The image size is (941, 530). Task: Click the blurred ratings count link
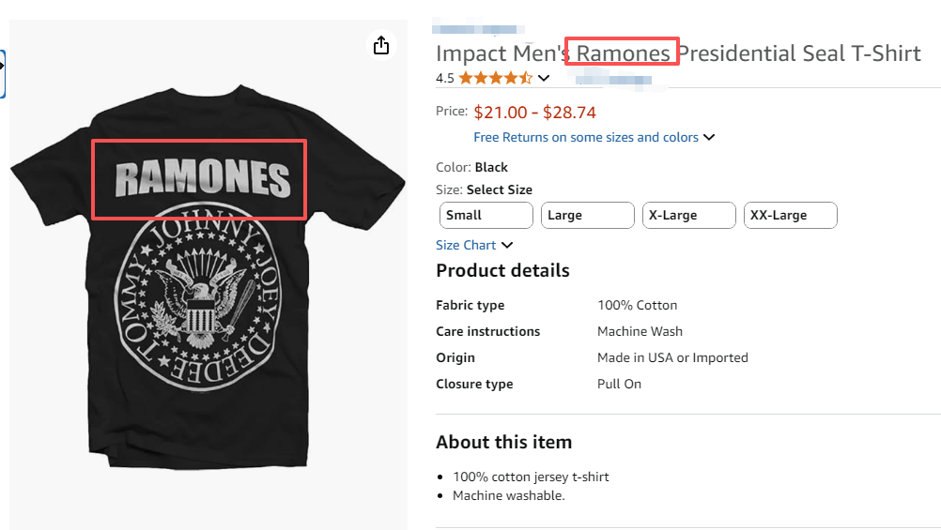[x=610, y=78]
